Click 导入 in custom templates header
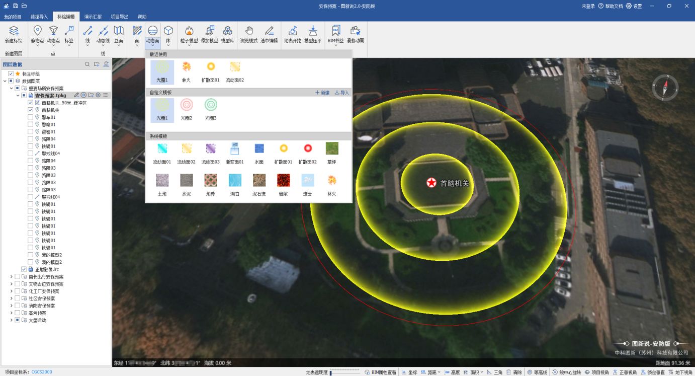 [x=341, y=93]
